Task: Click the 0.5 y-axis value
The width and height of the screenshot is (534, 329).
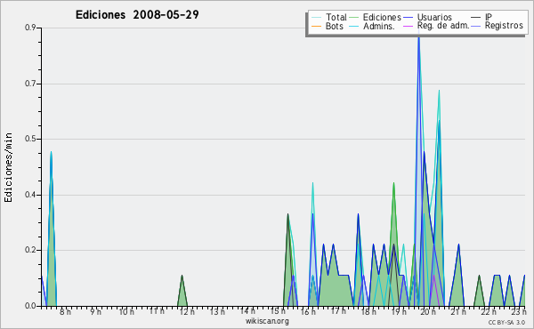Action: pyautogui.click(x=30, y=139)
